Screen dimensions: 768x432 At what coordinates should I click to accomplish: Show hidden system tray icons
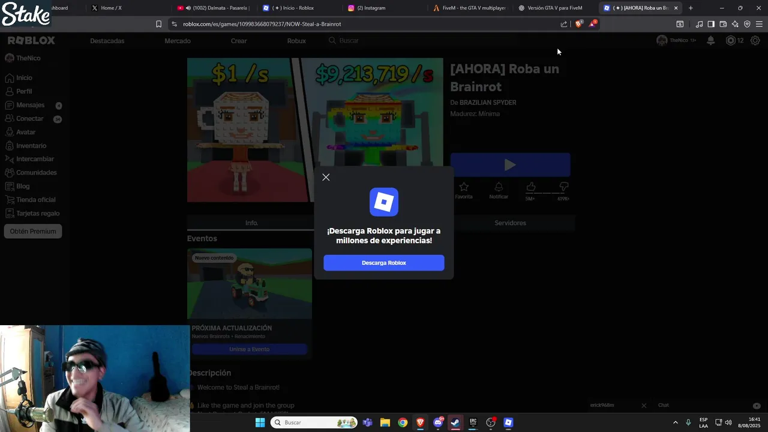(x=676, y=422)
